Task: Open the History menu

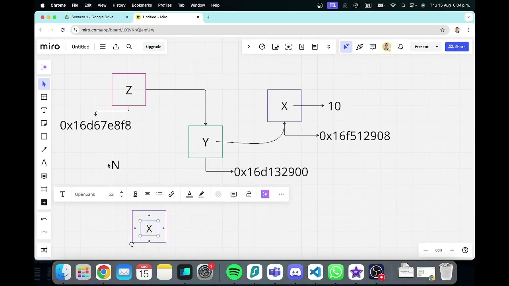Action: (119, 5)
